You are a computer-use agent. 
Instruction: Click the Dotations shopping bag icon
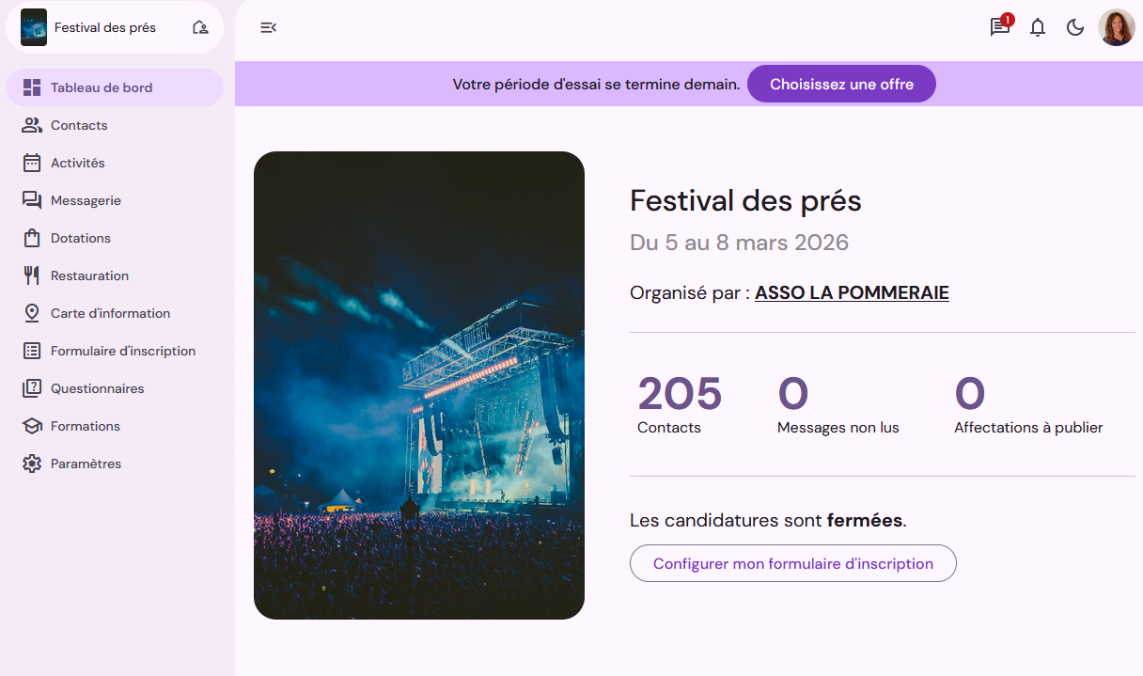click(32, 238)
